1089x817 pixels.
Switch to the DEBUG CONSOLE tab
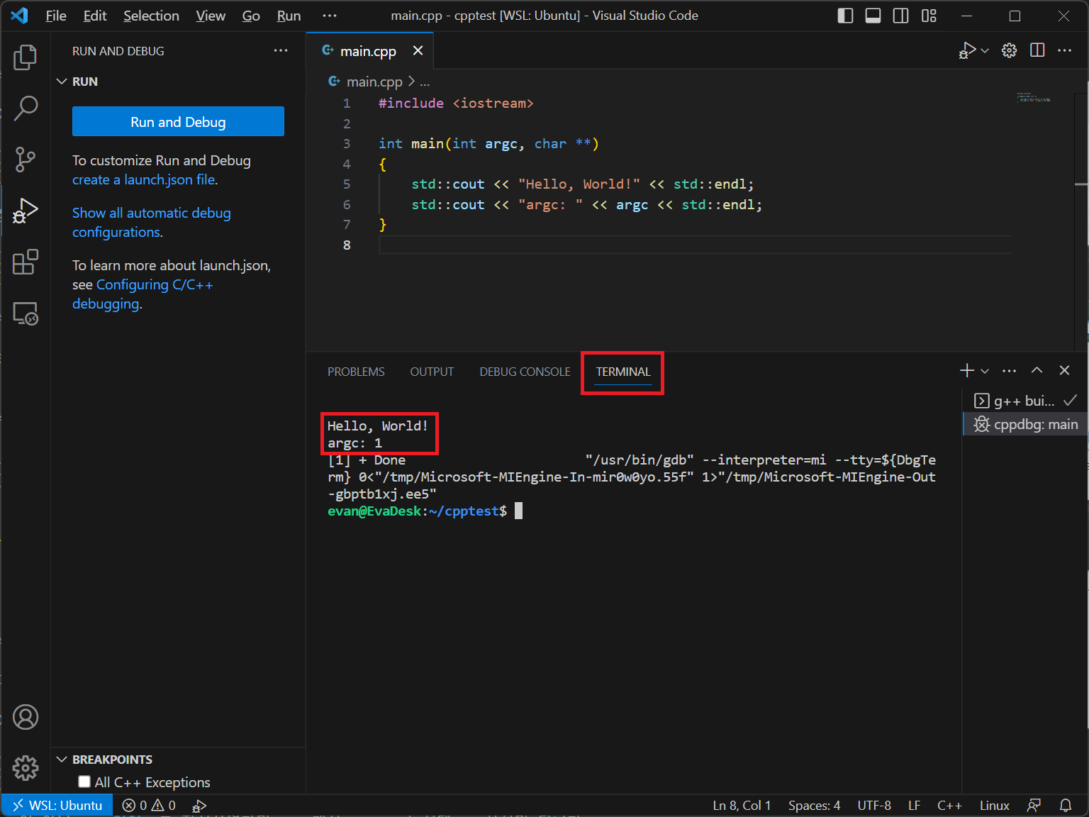pyautogui.click(x=525, y=372)
